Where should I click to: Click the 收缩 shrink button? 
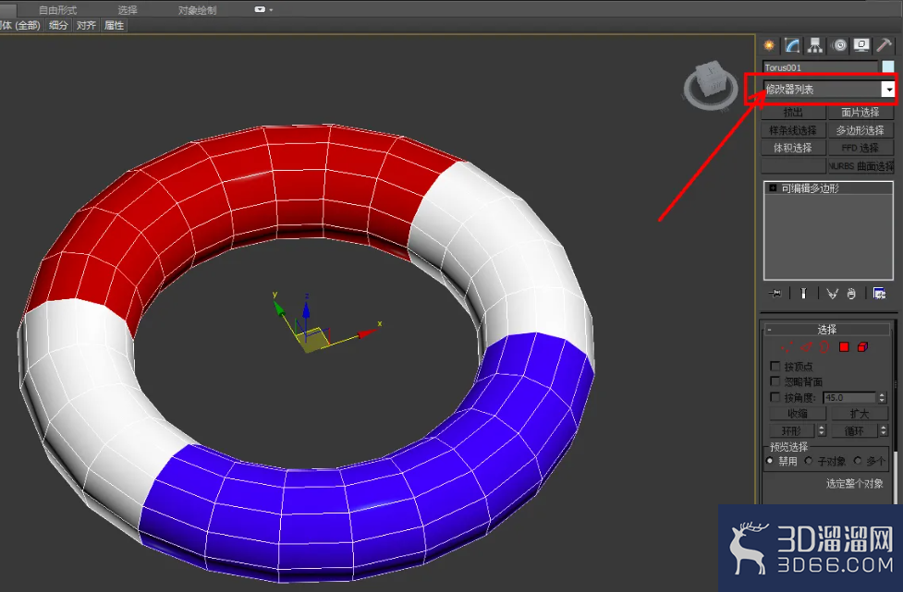pos(799,414)
